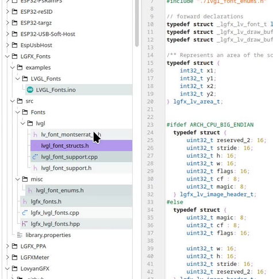Open lvgl_font_support.cpp file
Viewport: 273px width, 279px height.
[x=81, y=157]
